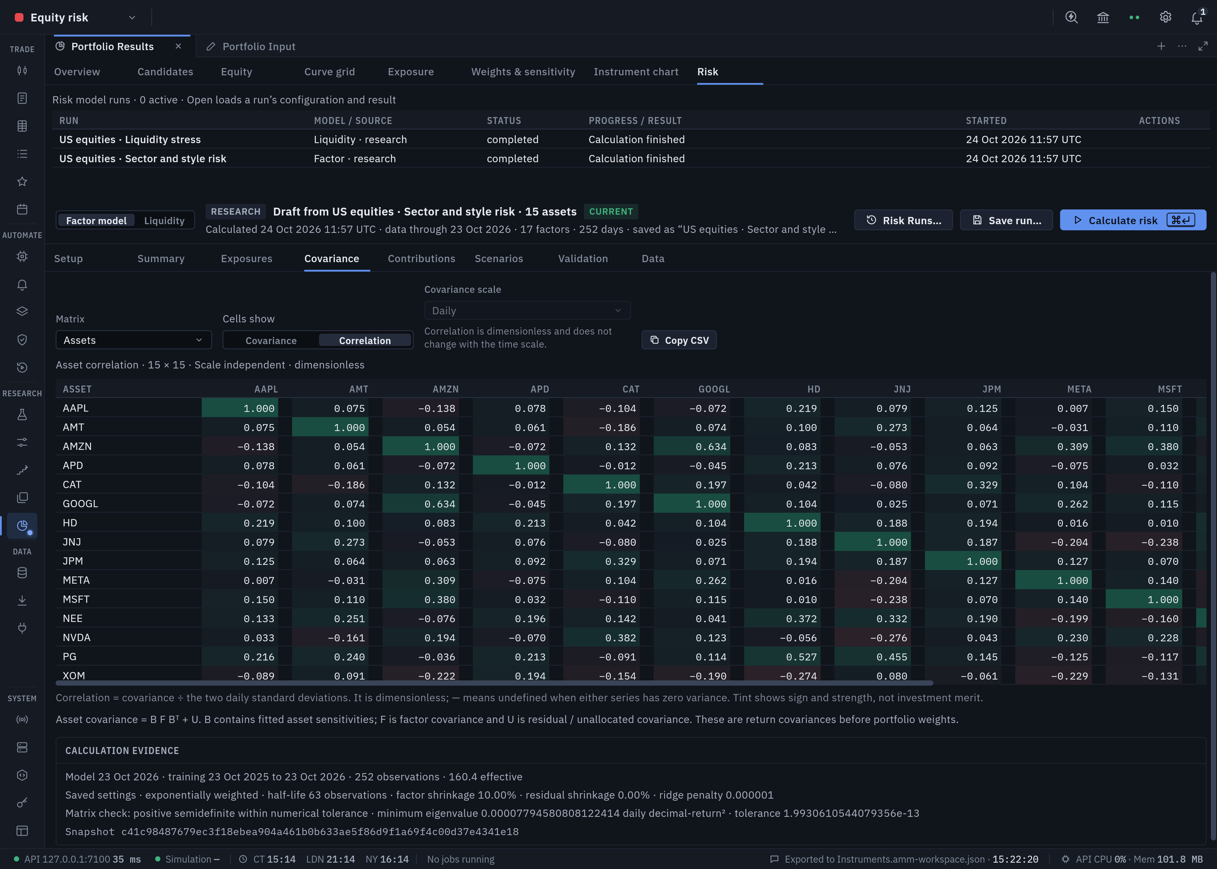Viewport: 1217px width, 869px height.
Task: Open the download import sidebar icon
Action: [22, 601]
